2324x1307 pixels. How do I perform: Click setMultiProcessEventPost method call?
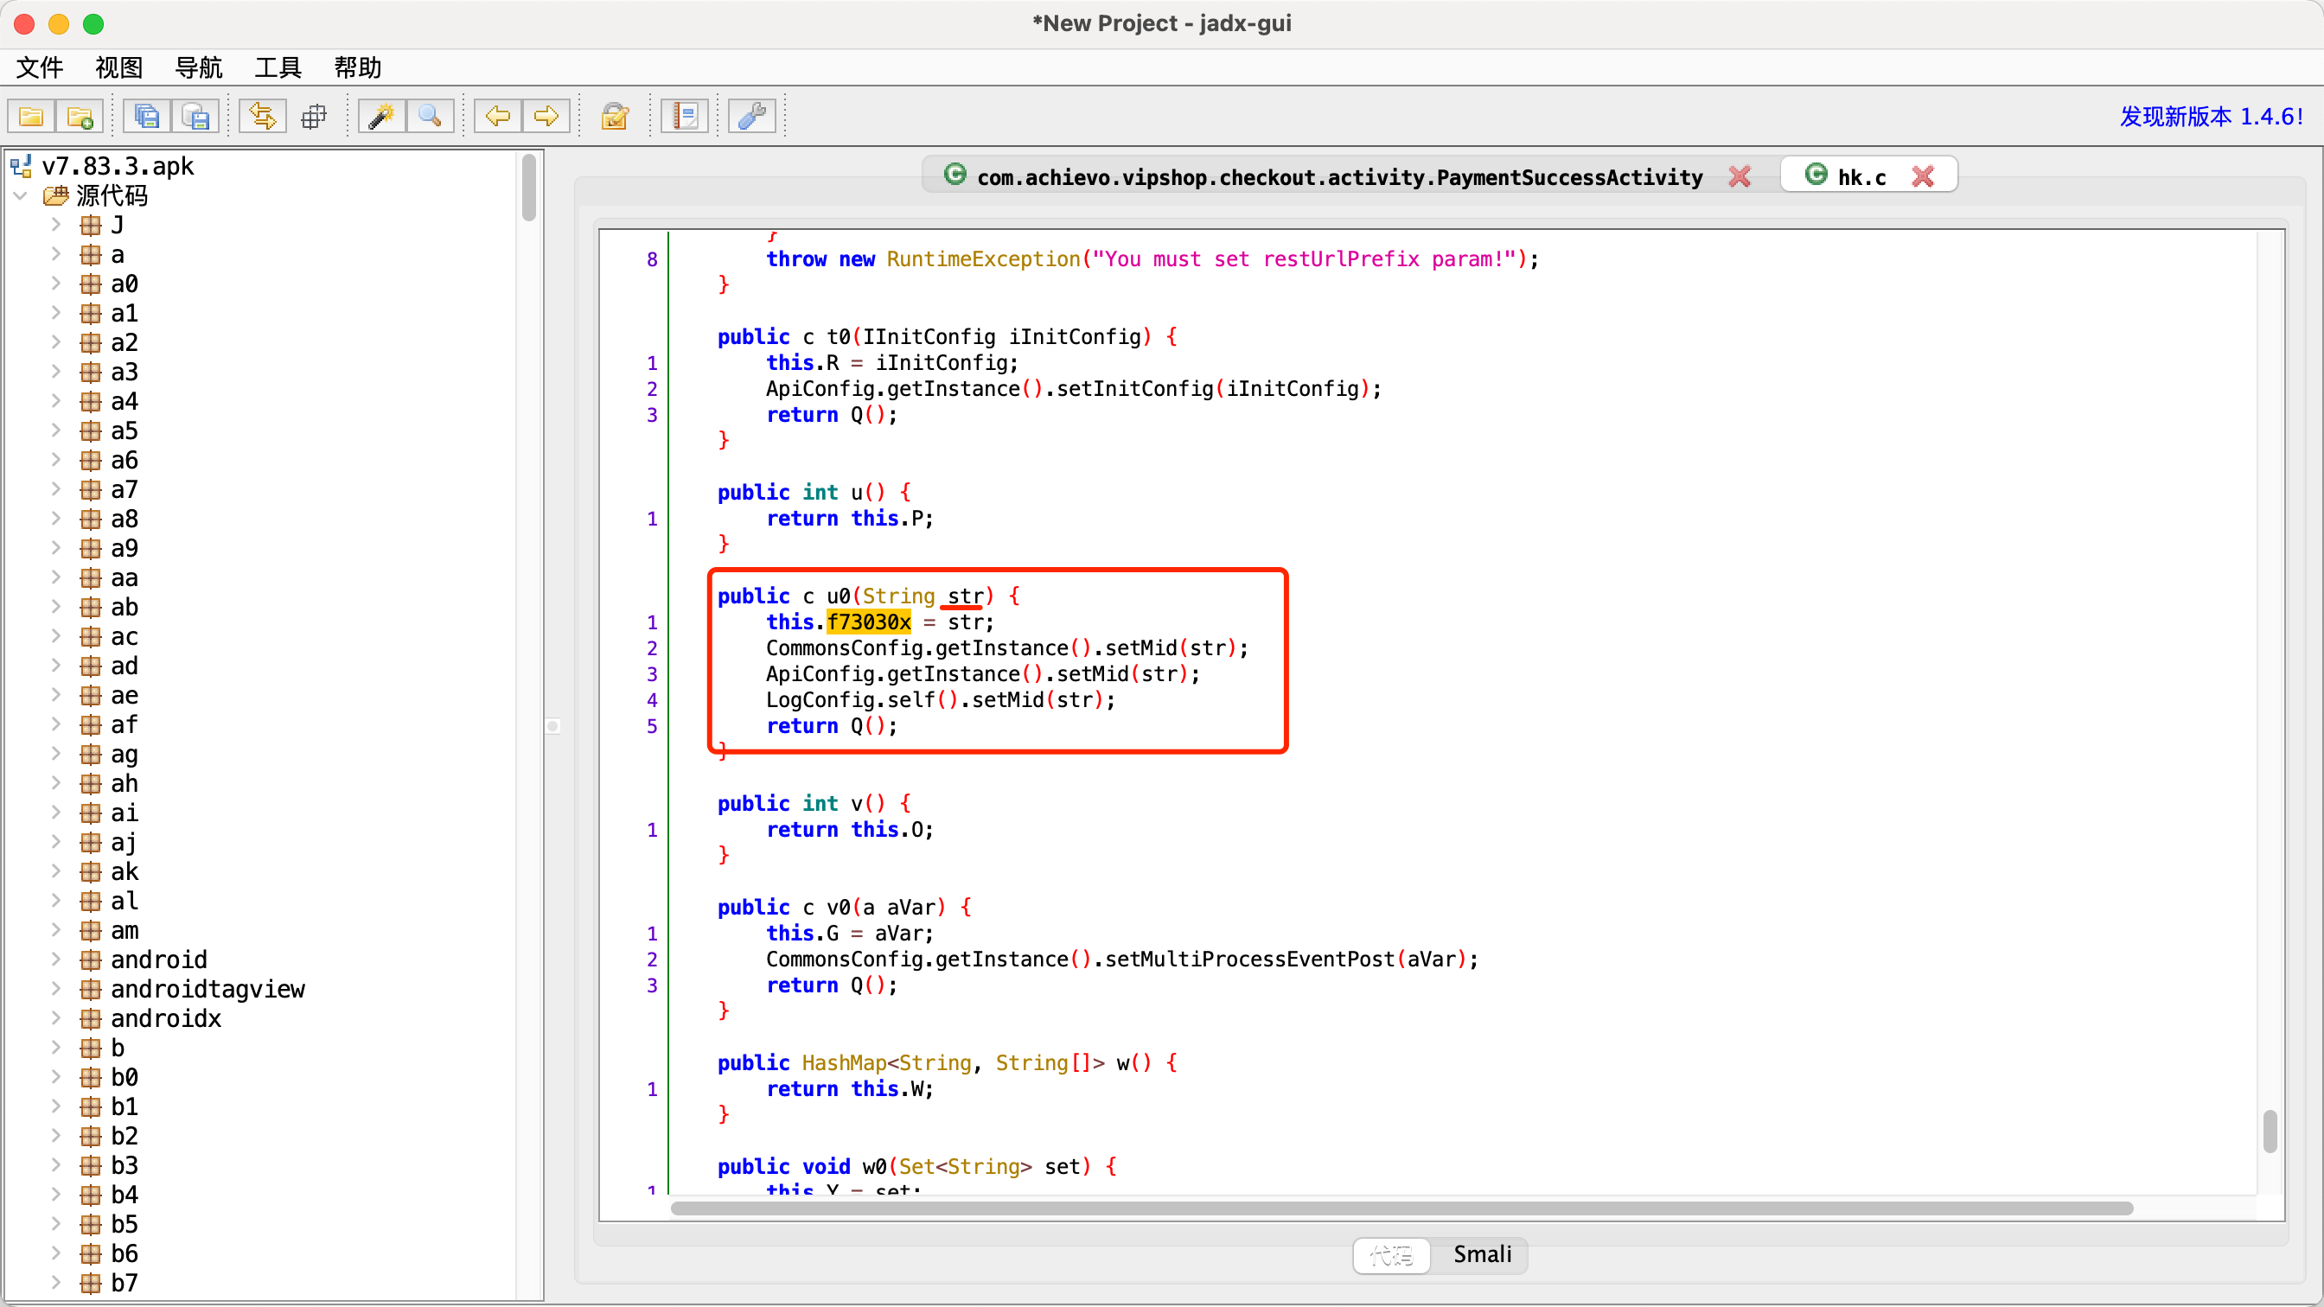[1249, 960]
